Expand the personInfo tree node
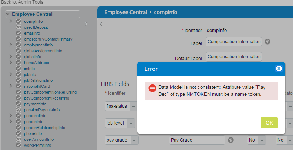 coord(11,122)
